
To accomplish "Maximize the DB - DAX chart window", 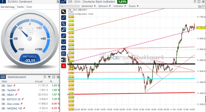I will 199,2.
